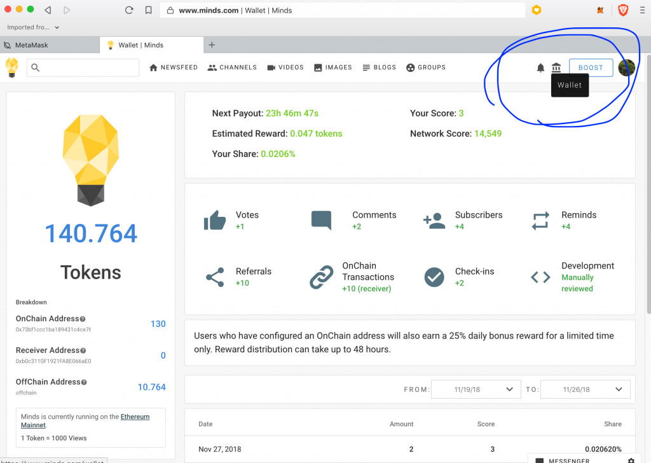Viewport: 651px width, 463px height.
Task: Click the BOOST button
Action: click(591, 67)
